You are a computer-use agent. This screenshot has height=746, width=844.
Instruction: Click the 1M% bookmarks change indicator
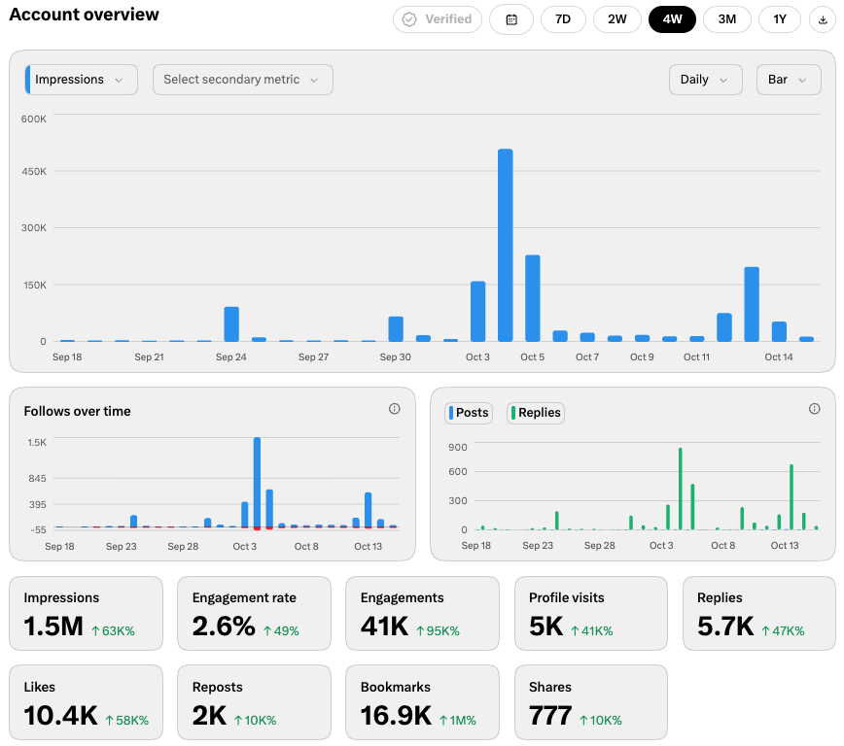458,720
